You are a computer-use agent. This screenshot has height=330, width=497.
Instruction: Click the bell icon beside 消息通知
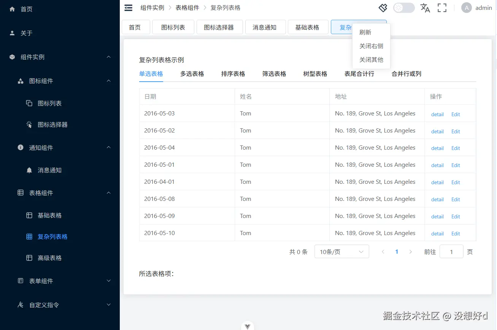[29, 170]
